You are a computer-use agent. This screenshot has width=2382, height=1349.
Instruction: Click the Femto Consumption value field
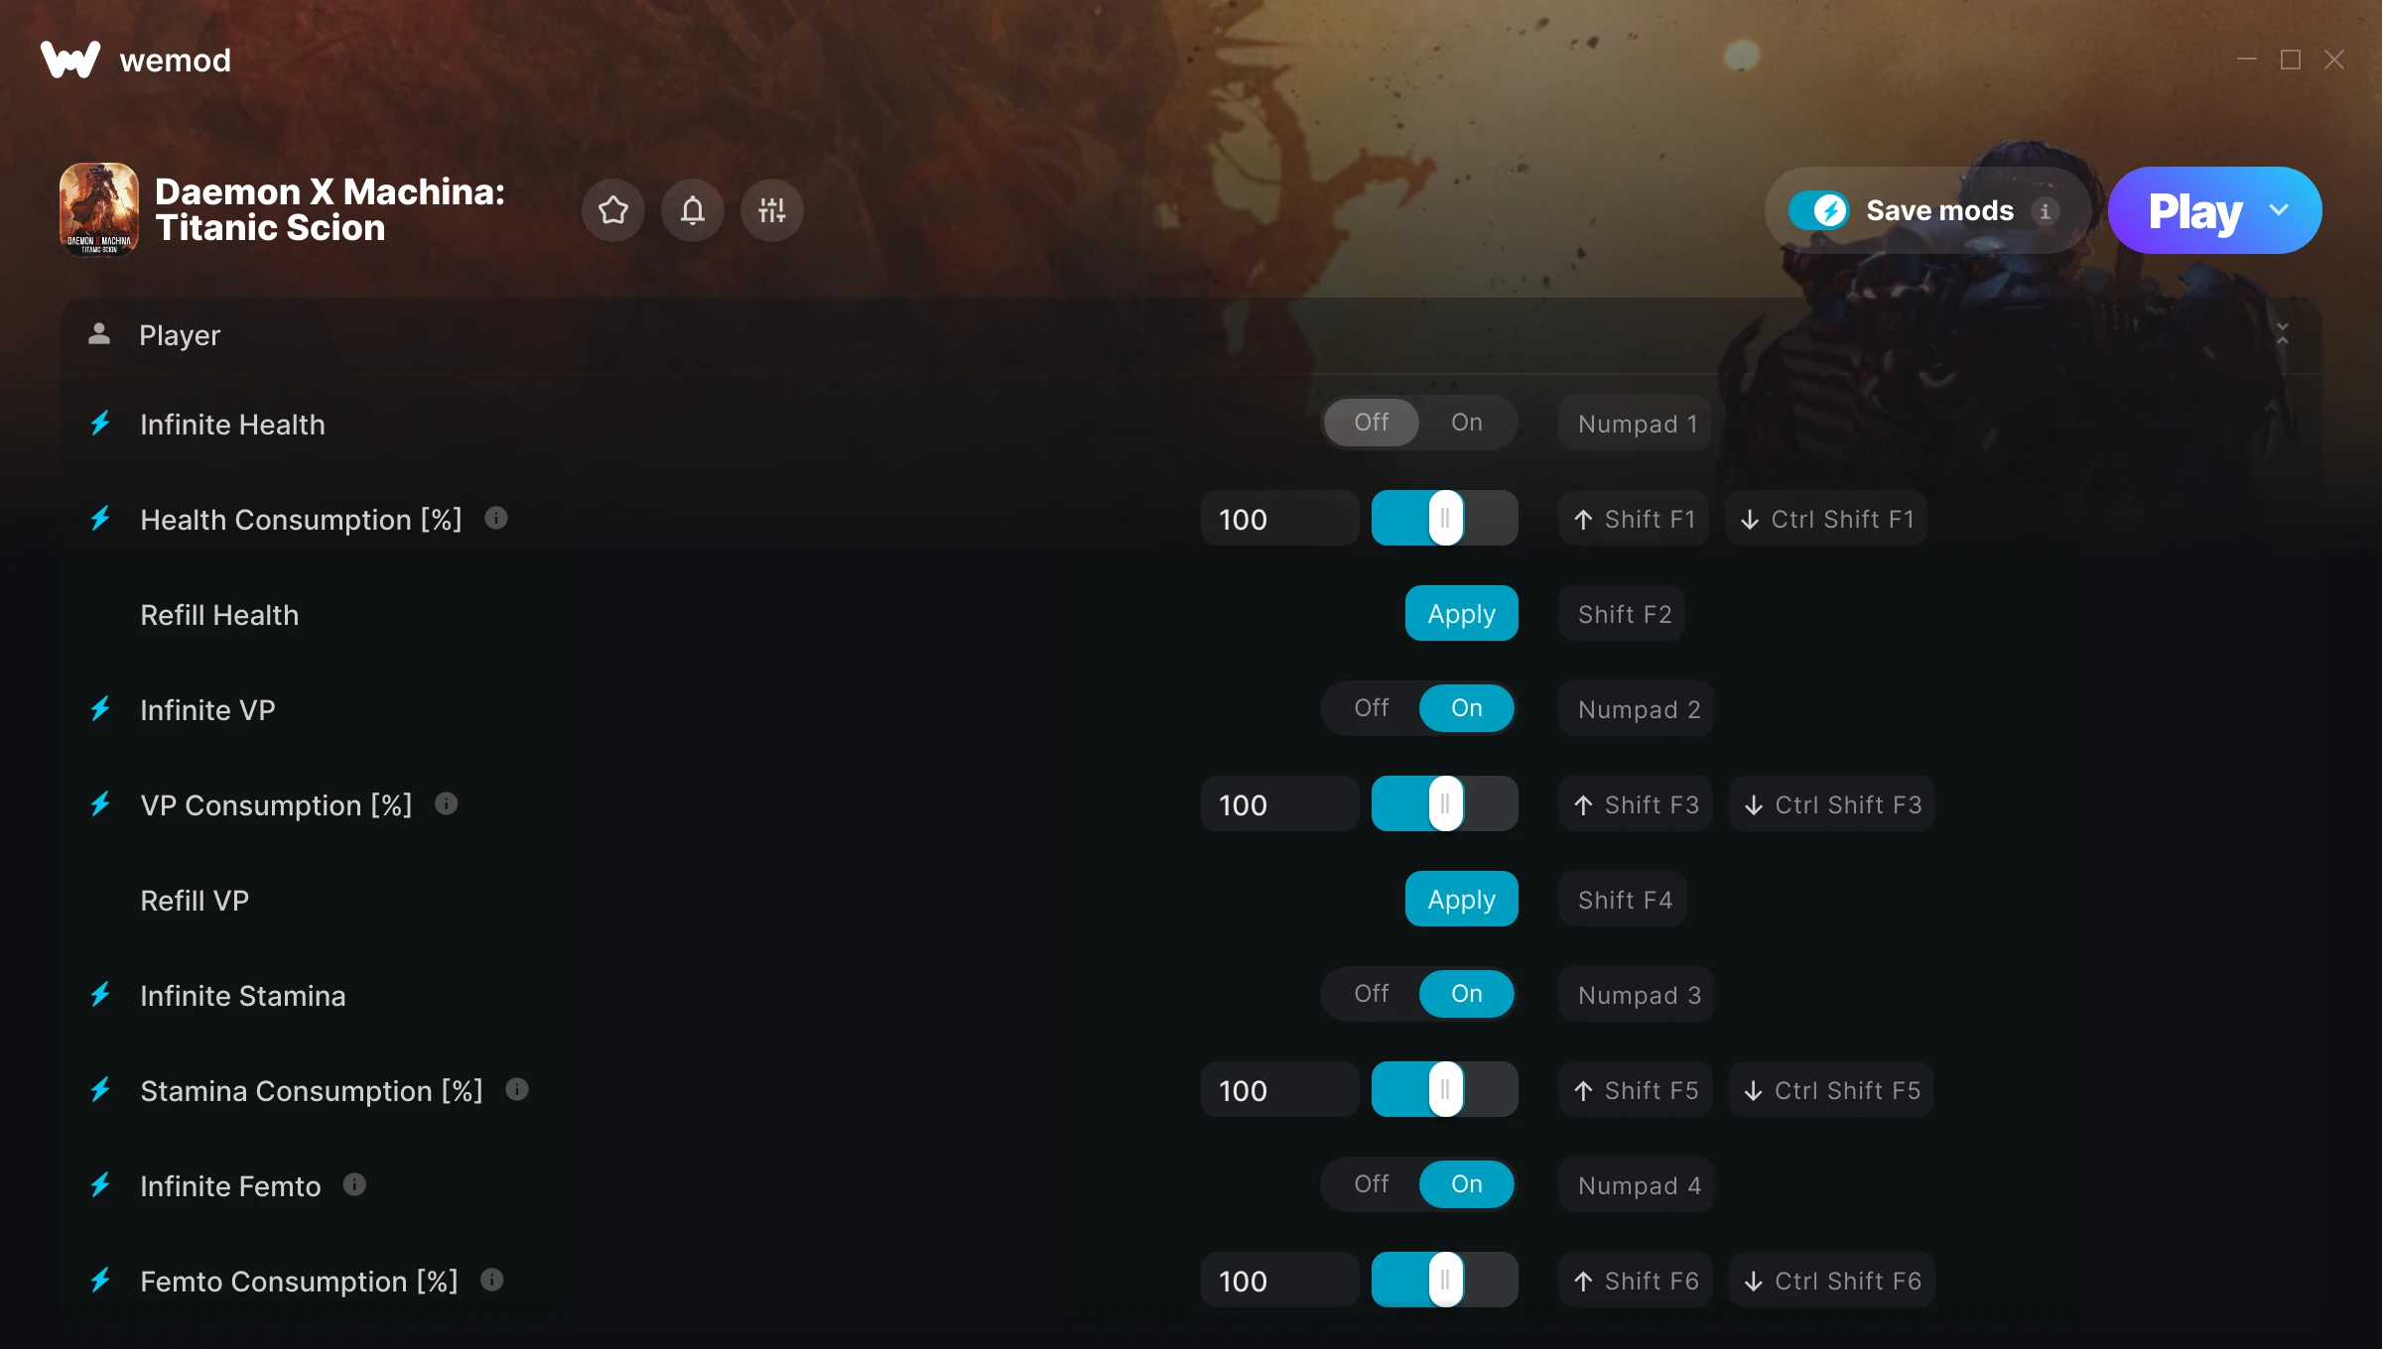click(1279, 1280)
